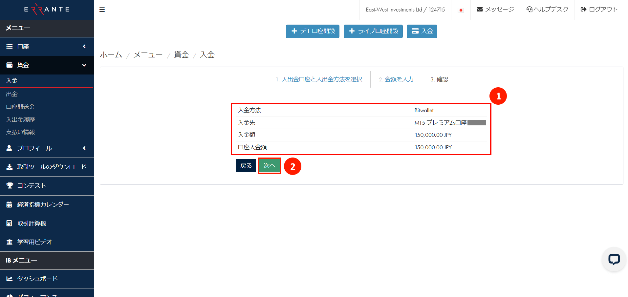Confirm the deposit with the 次へ button
The height and width of the screenshot is (297, 628).
click(x=269, y=166)
